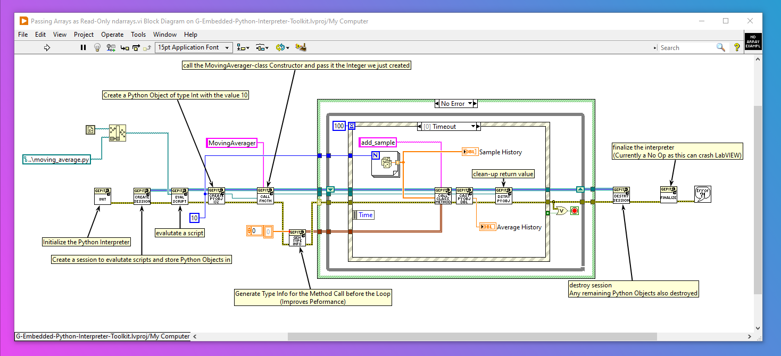
Task: Click the ND ARRAY EXAMPL VI icon
Action: tap(753, 41)
